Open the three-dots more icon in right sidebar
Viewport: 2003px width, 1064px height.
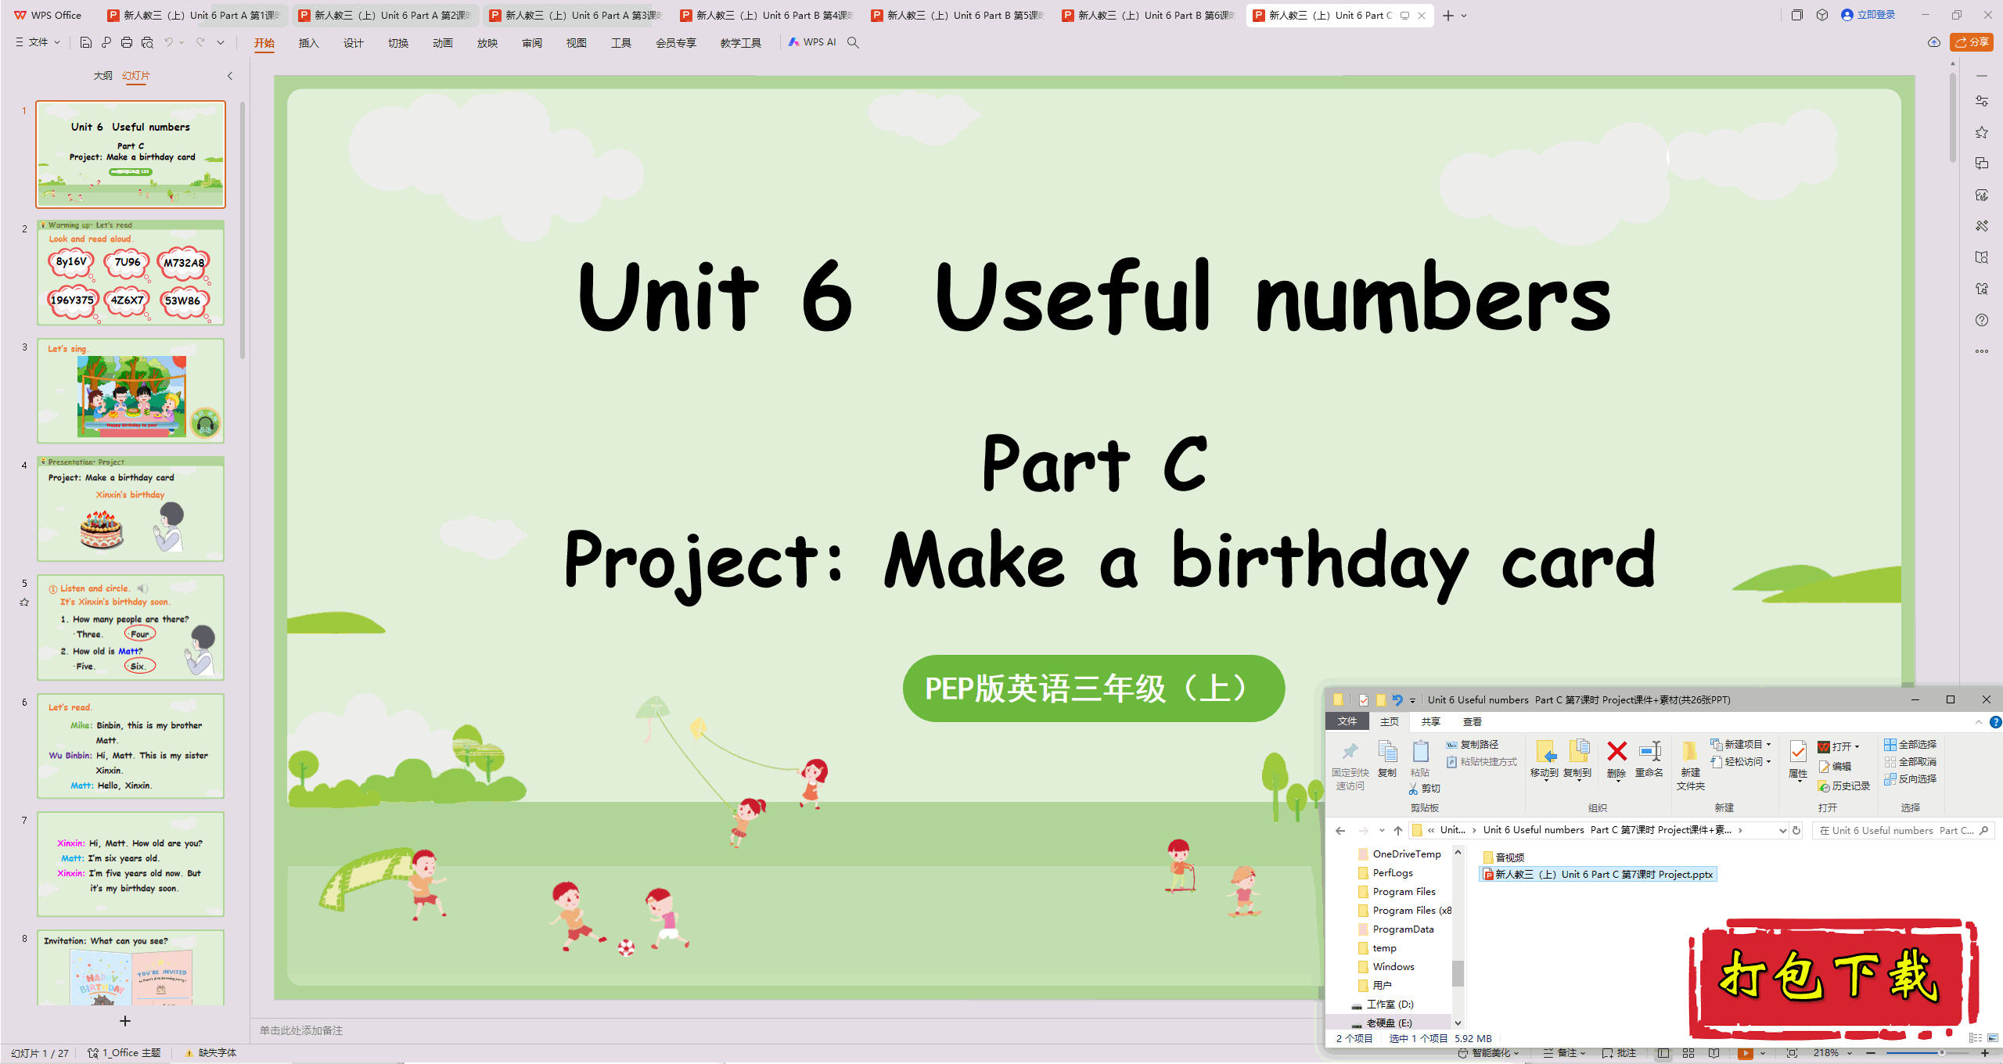tap(1982, 351)
